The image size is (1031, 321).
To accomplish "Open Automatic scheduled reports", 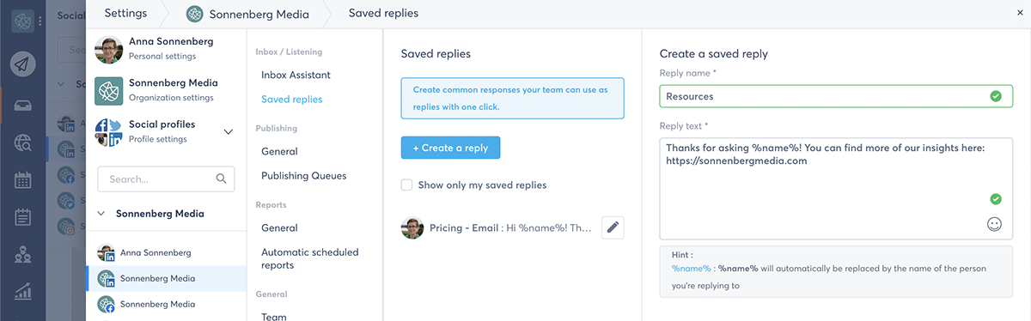I will (x=310, y=258).
